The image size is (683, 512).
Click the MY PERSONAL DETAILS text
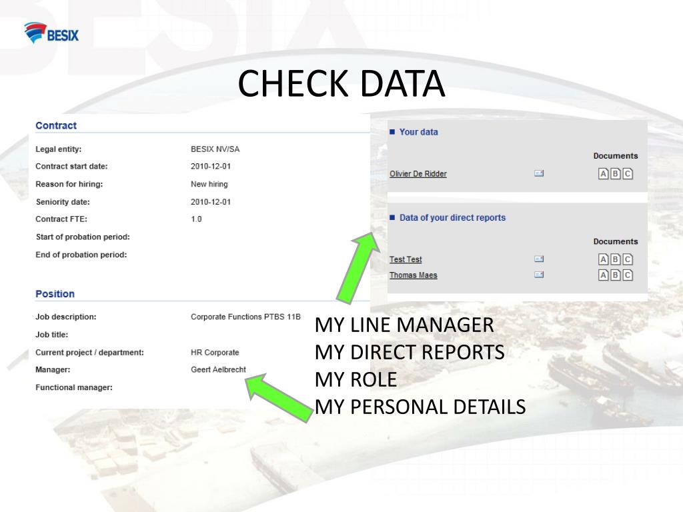[420, 407]
